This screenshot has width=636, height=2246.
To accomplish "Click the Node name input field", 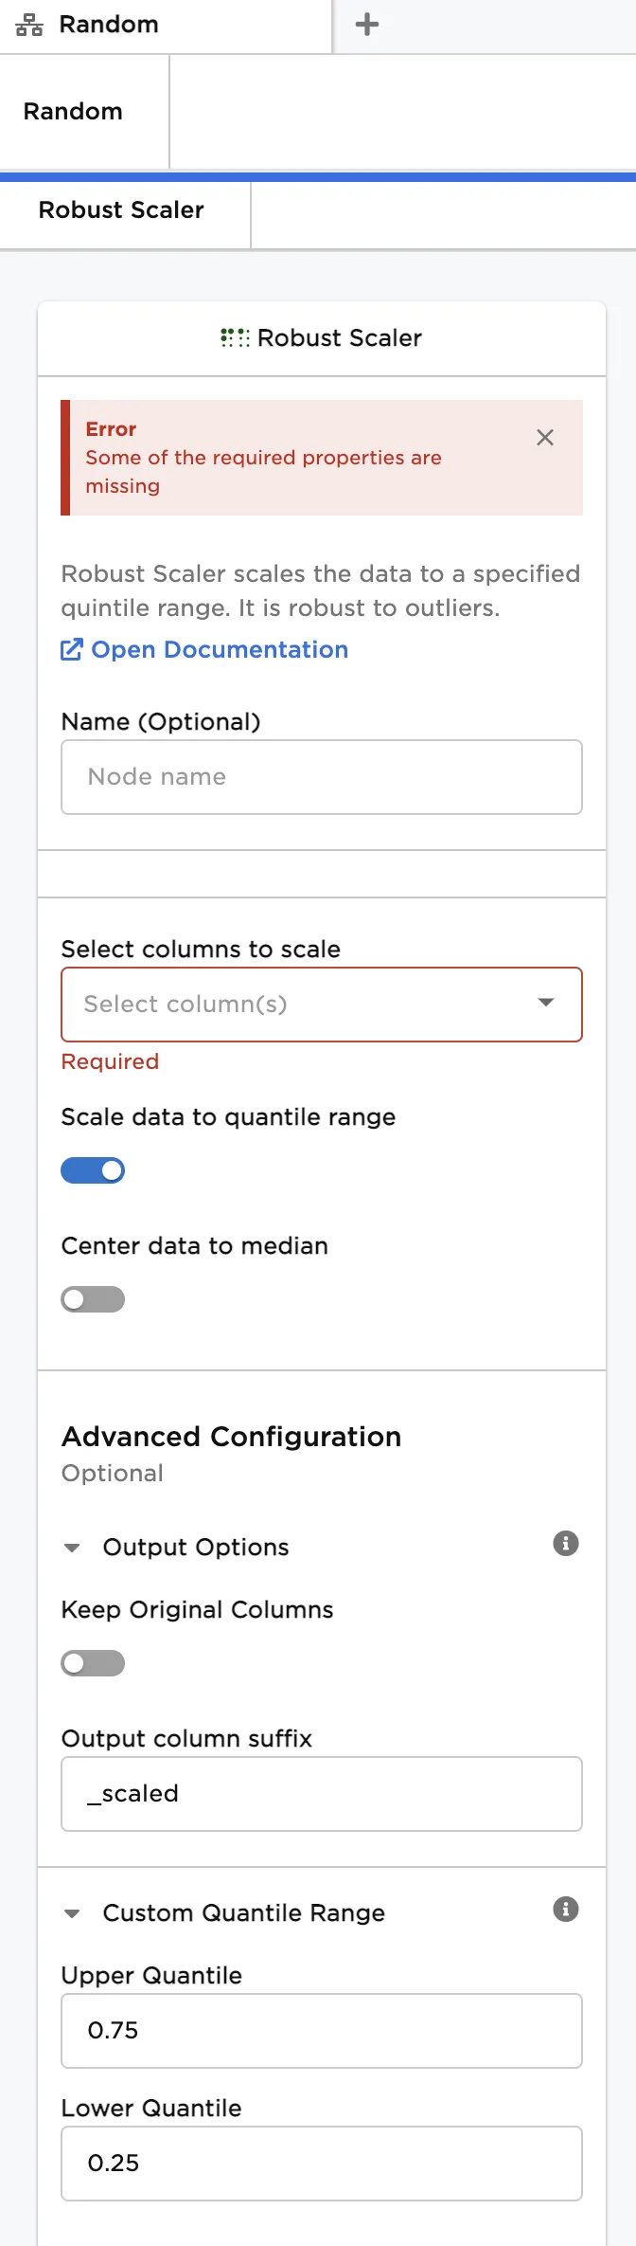I will click(322, 776).
